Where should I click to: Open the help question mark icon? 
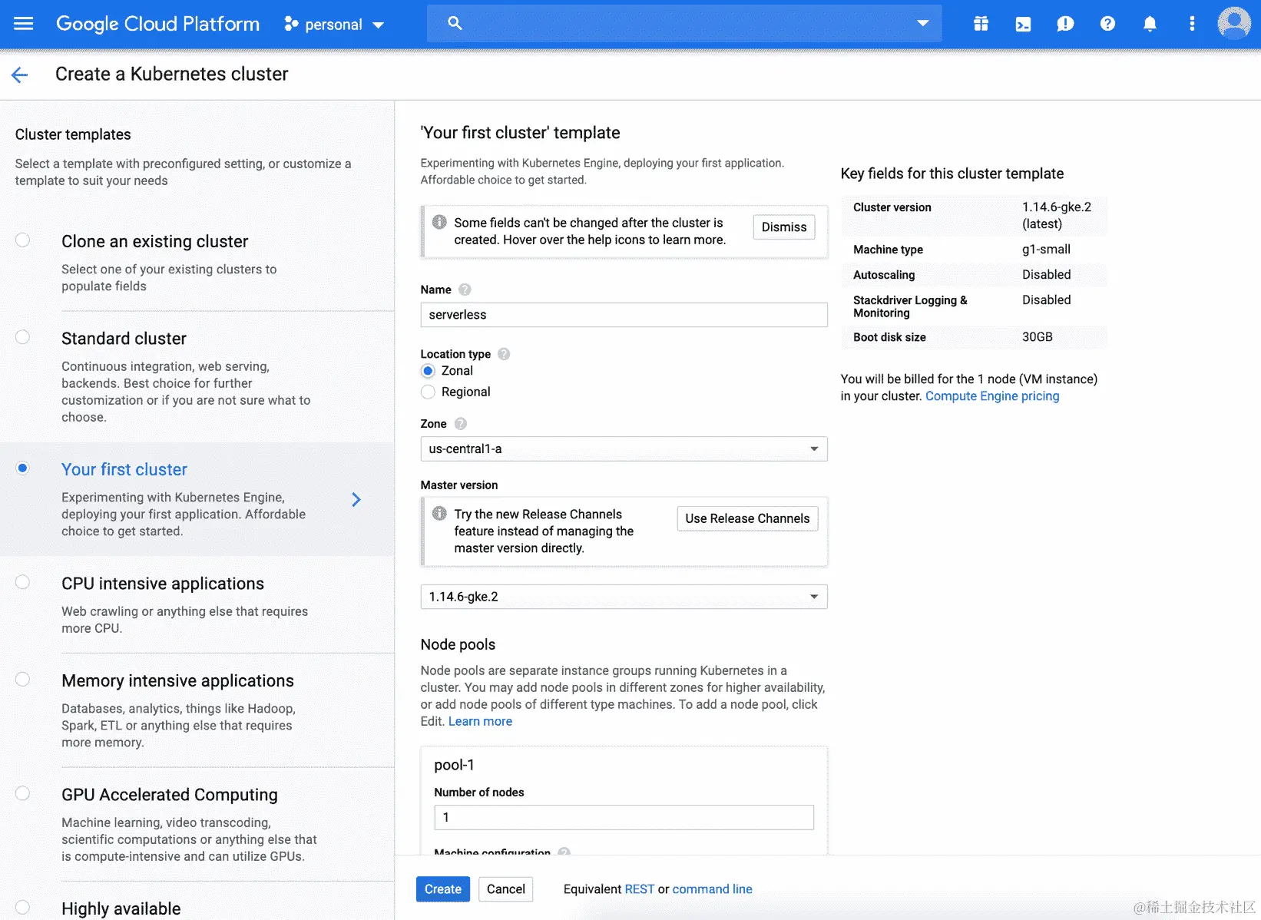[1107, 24]
